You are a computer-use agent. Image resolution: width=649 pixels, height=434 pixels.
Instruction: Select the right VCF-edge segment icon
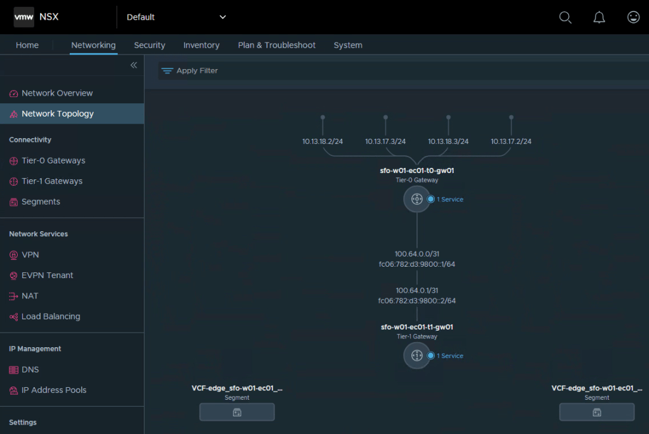pos(596,412)
